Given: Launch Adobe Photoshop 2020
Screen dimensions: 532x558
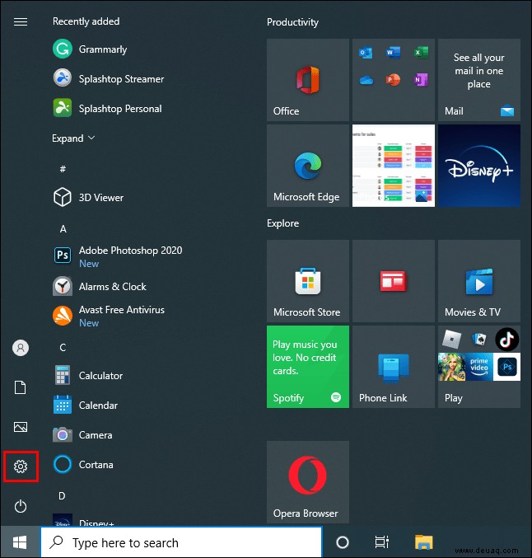Looking at the screenshot, I should pyautogui.click(x=117, y=256).
